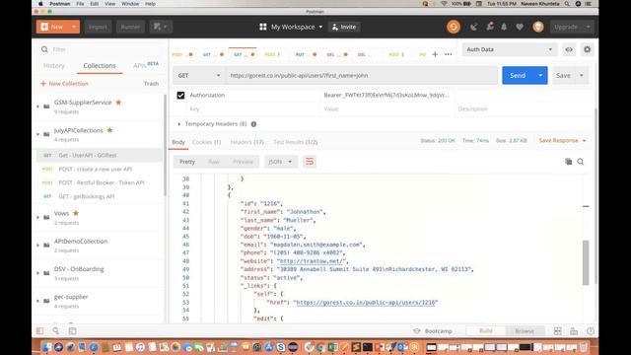The image size is (631, 355).
Task: Add a new request tab with plus icon
Action: [435, 54]
